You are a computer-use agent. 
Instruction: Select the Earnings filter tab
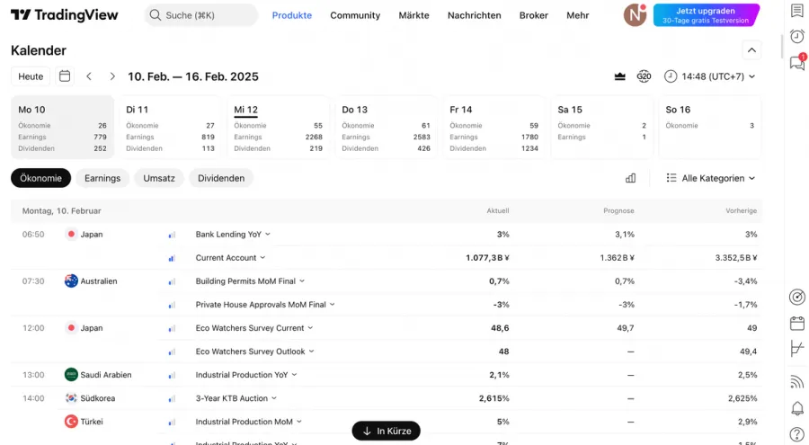(x=102, y=178)
